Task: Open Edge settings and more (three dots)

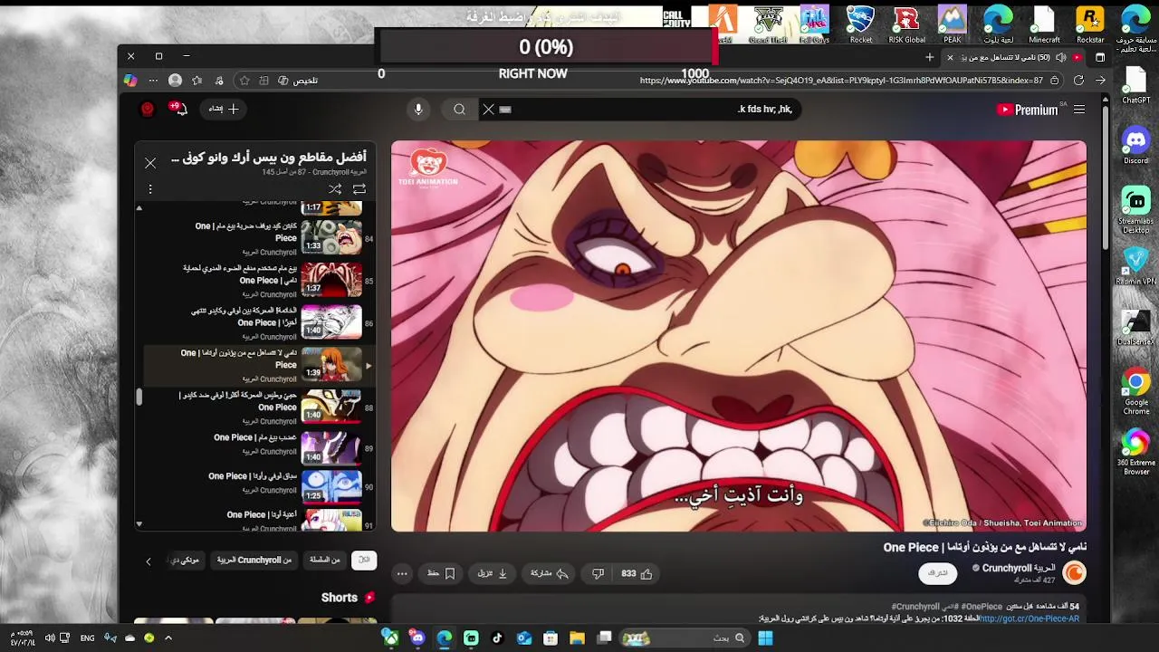Action: coord(153,81)
